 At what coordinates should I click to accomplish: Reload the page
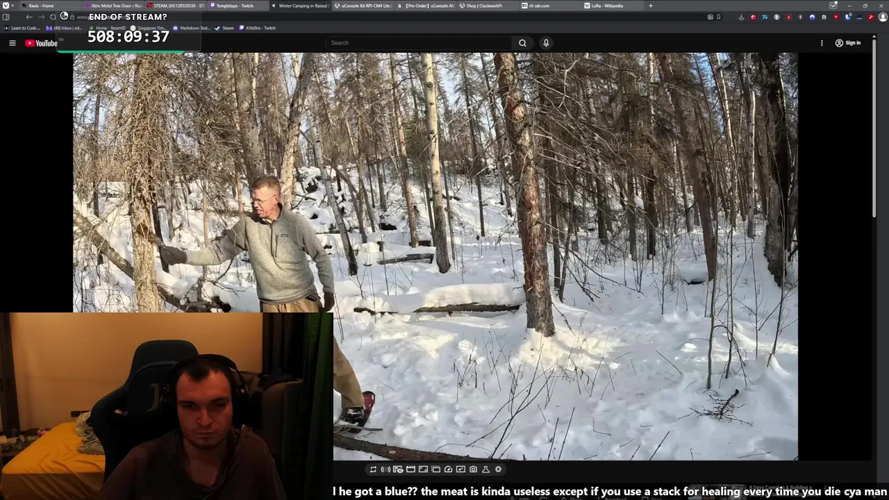(x=53, y=17)
